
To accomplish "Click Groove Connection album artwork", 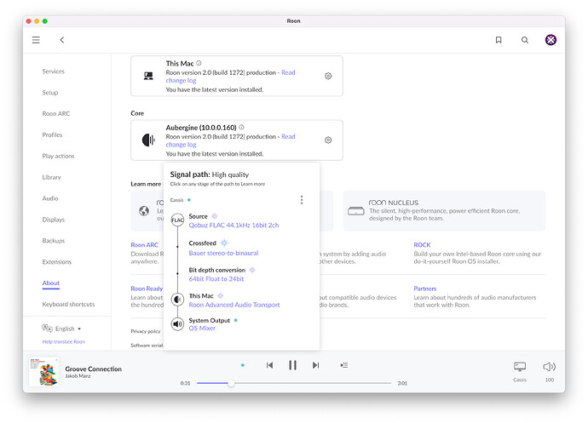I will click(43, 372).
